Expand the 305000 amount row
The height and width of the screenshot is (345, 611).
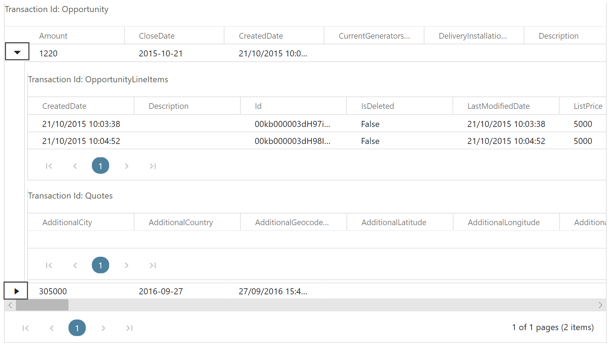(x=16, y=291)
